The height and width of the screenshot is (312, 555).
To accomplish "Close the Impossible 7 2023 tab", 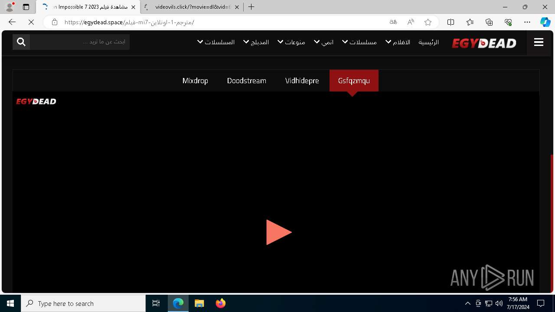I will click(x=133, y=7).
